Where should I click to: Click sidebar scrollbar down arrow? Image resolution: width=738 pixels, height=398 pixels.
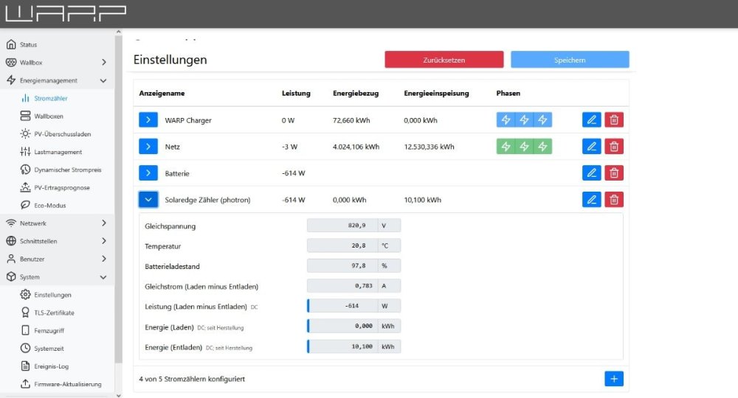click(118, 395)
